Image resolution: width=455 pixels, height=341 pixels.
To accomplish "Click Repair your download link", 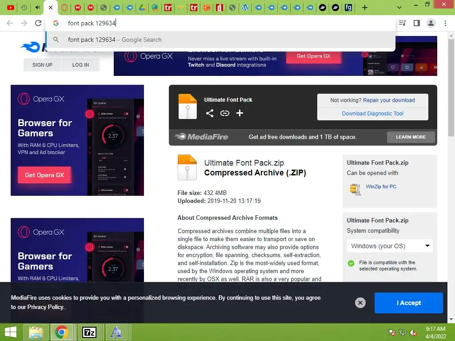I will click(389, 100).
